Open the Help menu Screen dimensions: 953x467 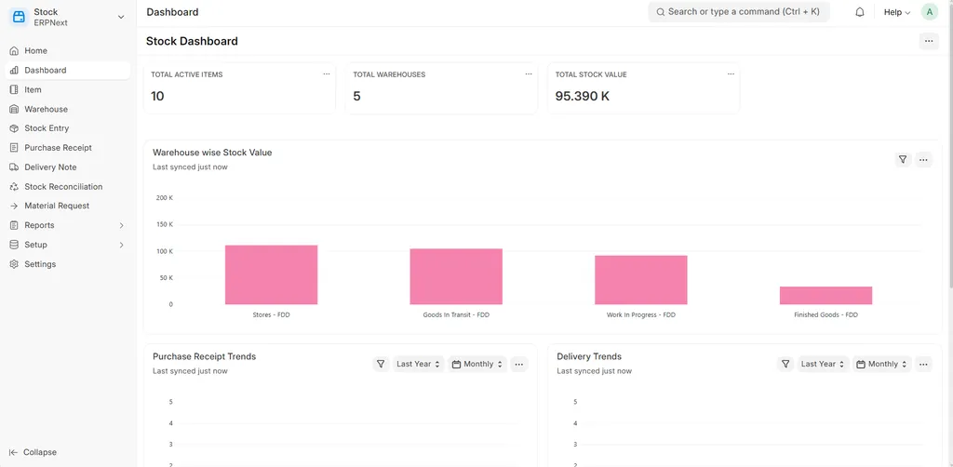coord(896,12)
